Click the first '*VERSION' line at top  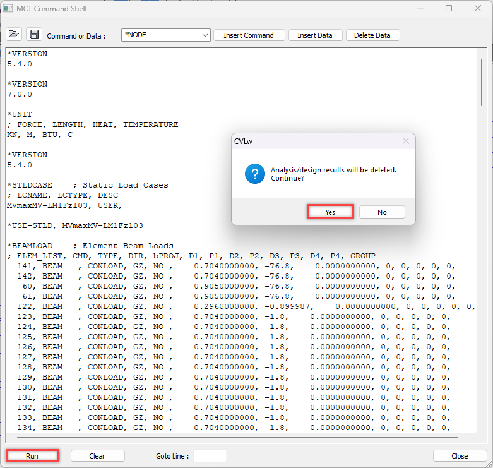(x=27, y=54)
